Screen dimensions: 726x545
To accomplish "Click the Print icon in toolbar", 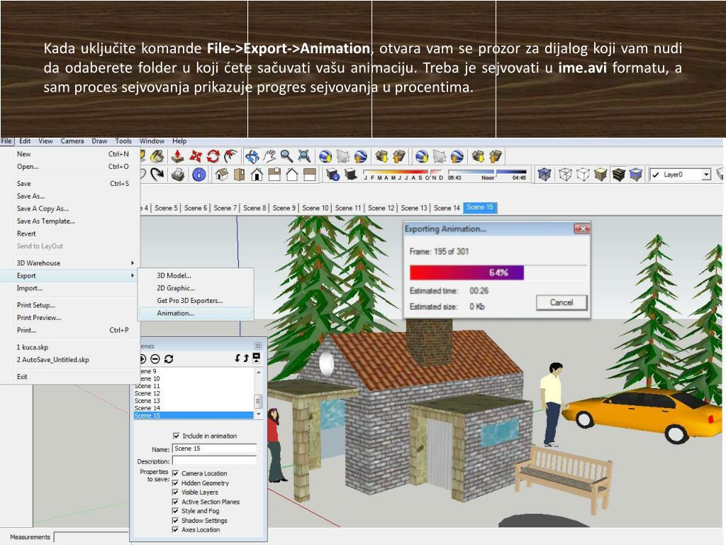I will pos(177,175).
